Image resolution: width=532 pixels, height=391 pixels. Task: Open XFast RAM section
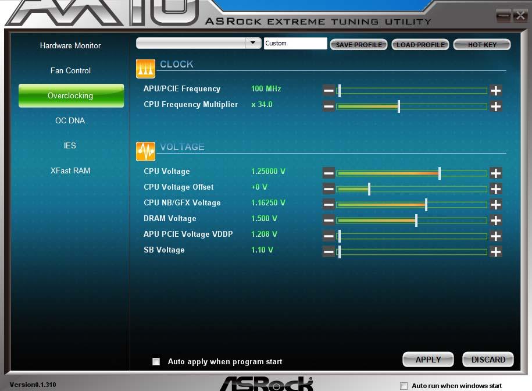(x=70, y=170)
